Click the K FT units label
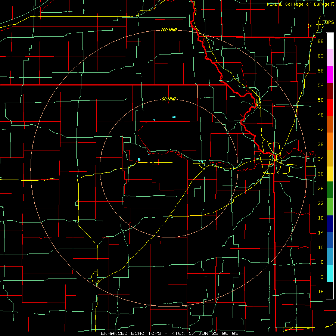 pos(316,26)
